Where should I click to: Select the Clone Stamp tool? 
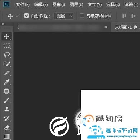(7, 109)
